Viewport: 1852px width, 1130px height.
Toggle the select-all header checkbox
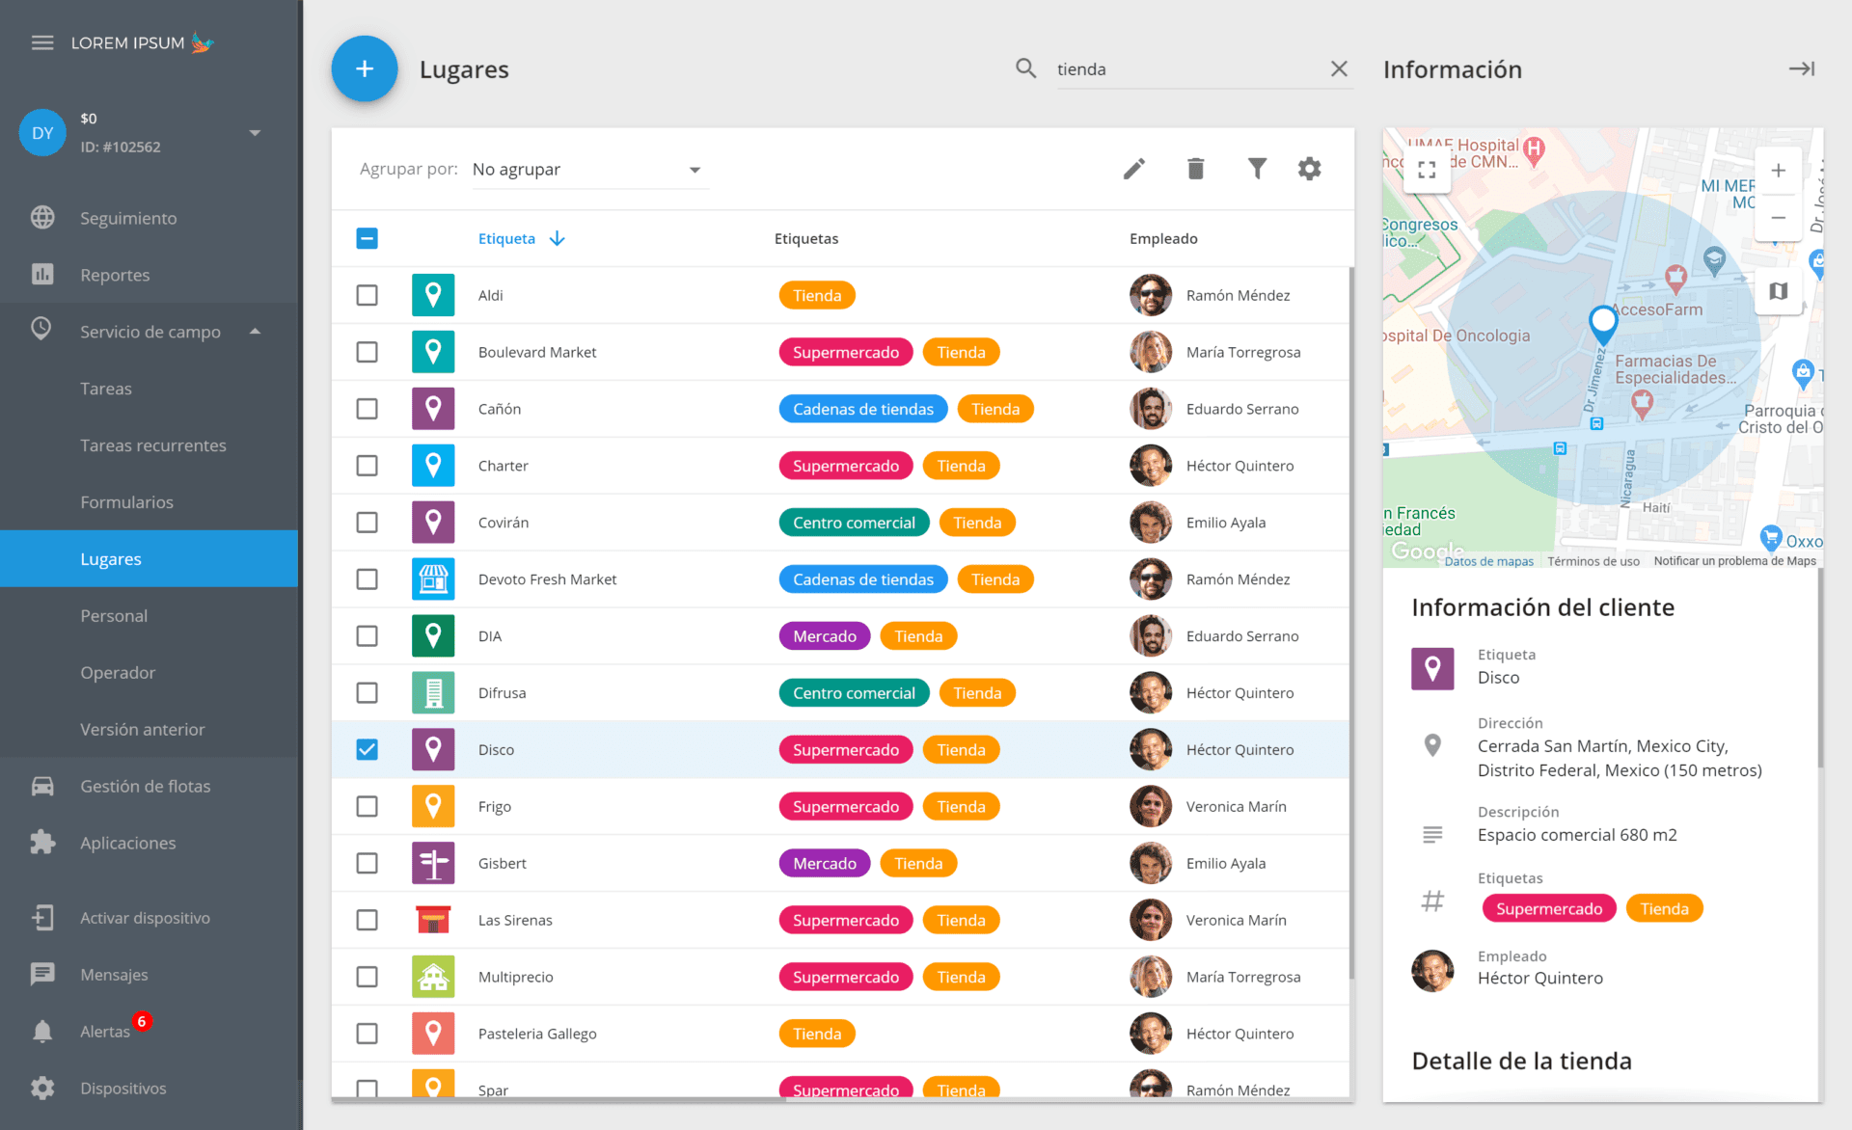tap(367, 238)
